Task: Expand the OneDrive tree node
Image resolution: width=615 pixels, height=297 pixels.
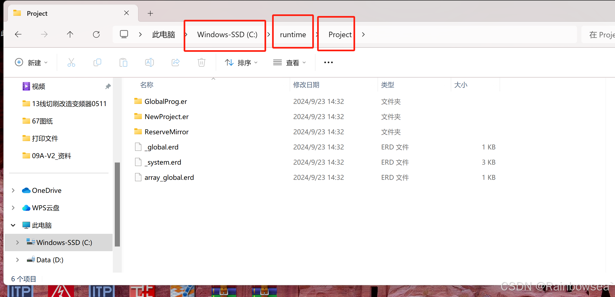Action: pyautogui.click(x=13, y=190)
